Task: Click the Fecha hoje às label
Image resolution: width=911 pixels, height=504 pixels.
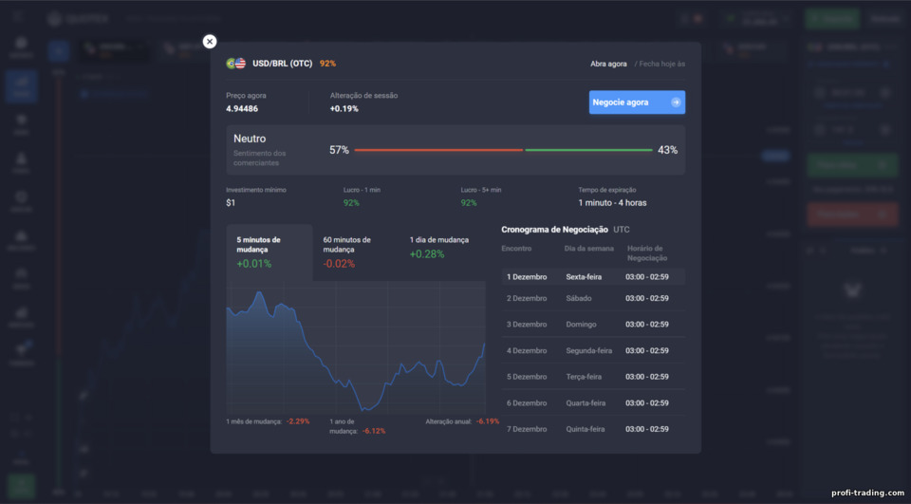Action: 661,64
